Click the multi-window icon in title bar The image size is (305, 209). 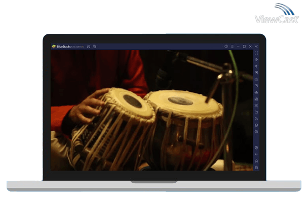pyautogui.click(x=94, y=46)
